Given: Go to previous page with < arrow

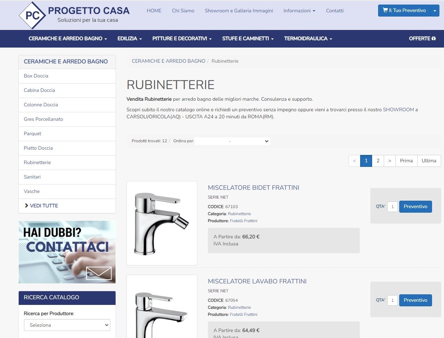Looking at the screenshot, I should coord(354,161).
